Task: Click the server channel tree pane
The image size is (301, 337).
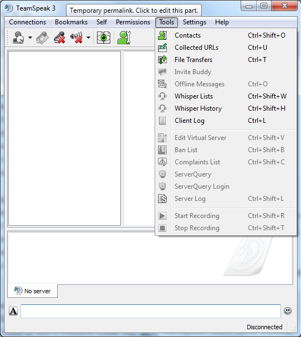Action: click(x=64, y=138)
